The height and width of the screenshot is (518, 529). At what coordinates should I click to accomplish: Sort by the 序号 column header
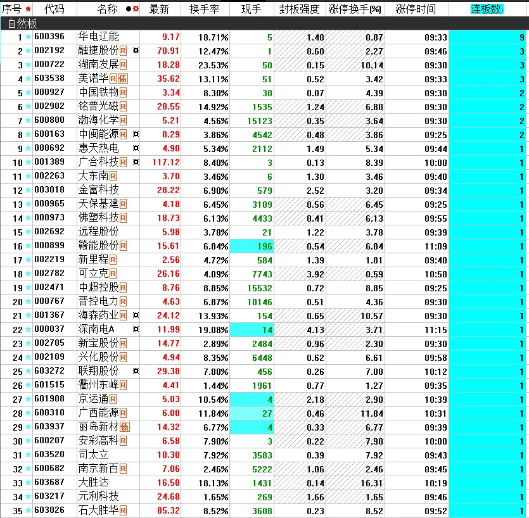[x=12, y=9]
